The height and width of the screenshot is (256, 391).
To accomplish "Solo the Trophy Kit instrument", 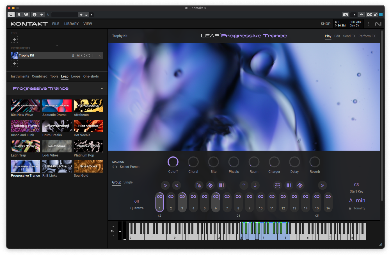I will [73, 56].
